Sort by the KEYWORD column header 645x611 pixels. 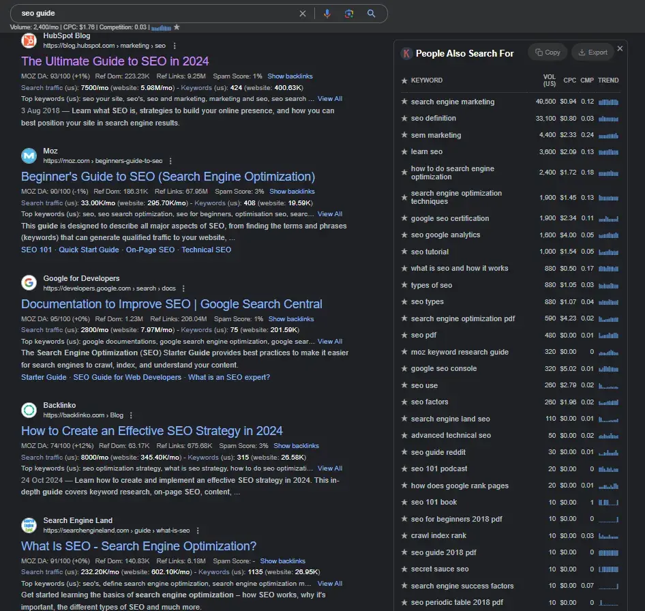(427, 80)
